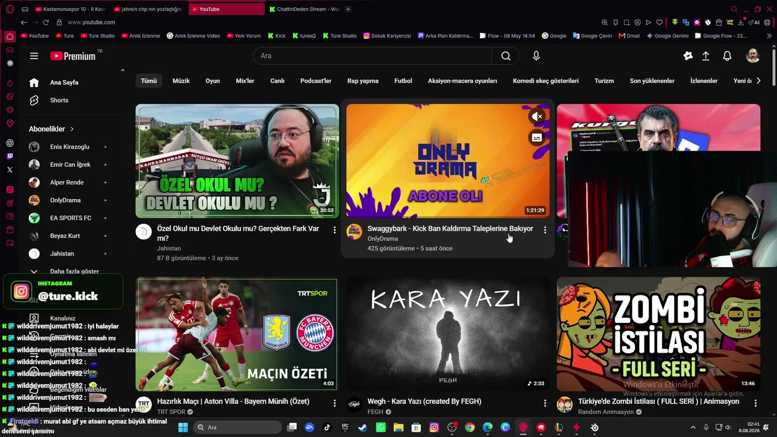777x437 pixels.
Task: Open WhatsApp from the taskbar
Action: [381, 427]
